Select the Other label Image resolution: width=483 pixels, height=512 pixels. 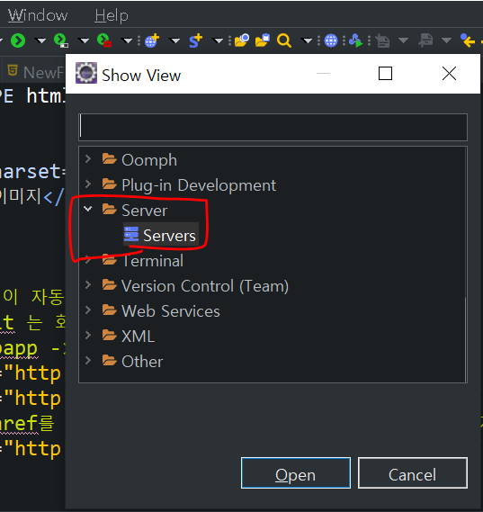(142, 362)
